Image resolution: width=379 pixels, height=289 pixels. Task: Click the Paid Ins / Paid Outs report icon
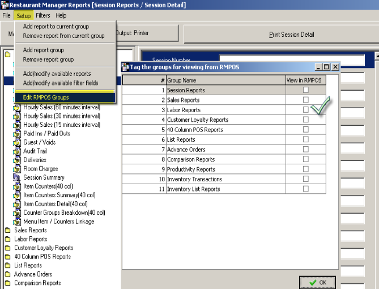point(17,134)
